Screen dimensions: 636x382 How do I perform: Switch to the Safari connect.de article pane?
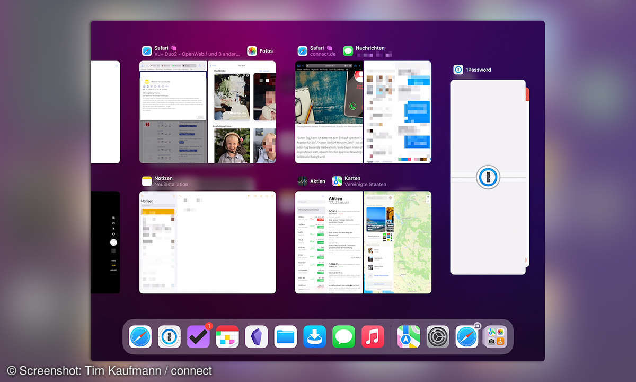tap(329, 112)
